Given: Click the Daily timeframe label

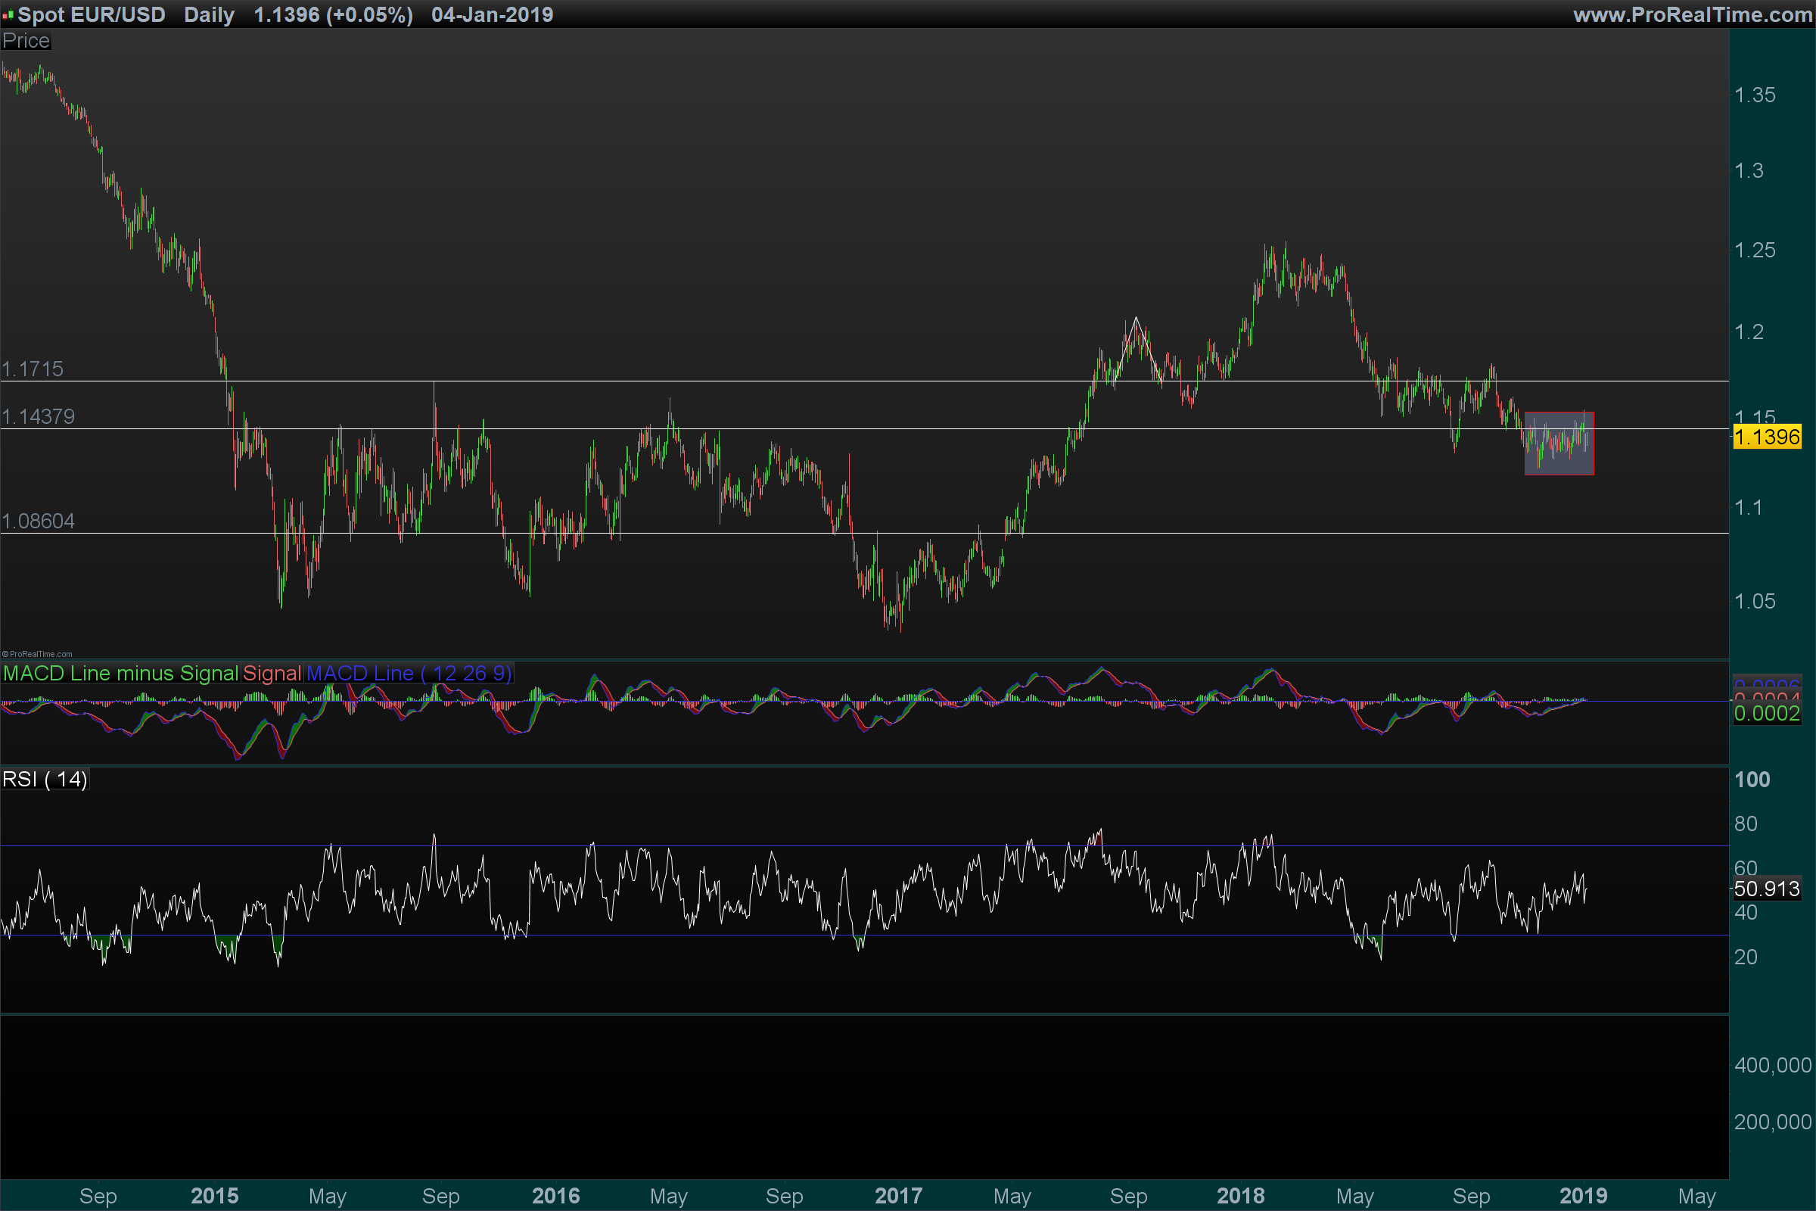Looking at the screenshot, I should click(209, 14).
